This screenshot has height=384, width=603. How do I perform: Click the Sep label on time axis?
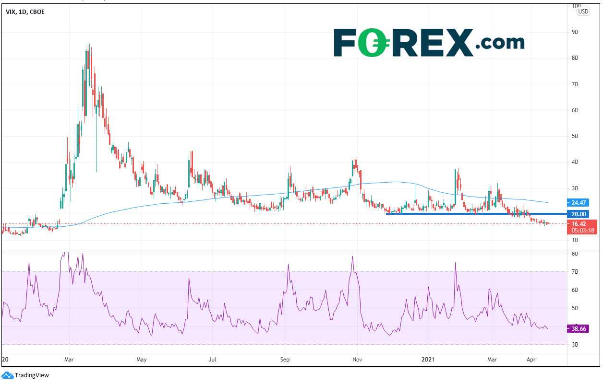pyautogui.click(x=285, y=359)
